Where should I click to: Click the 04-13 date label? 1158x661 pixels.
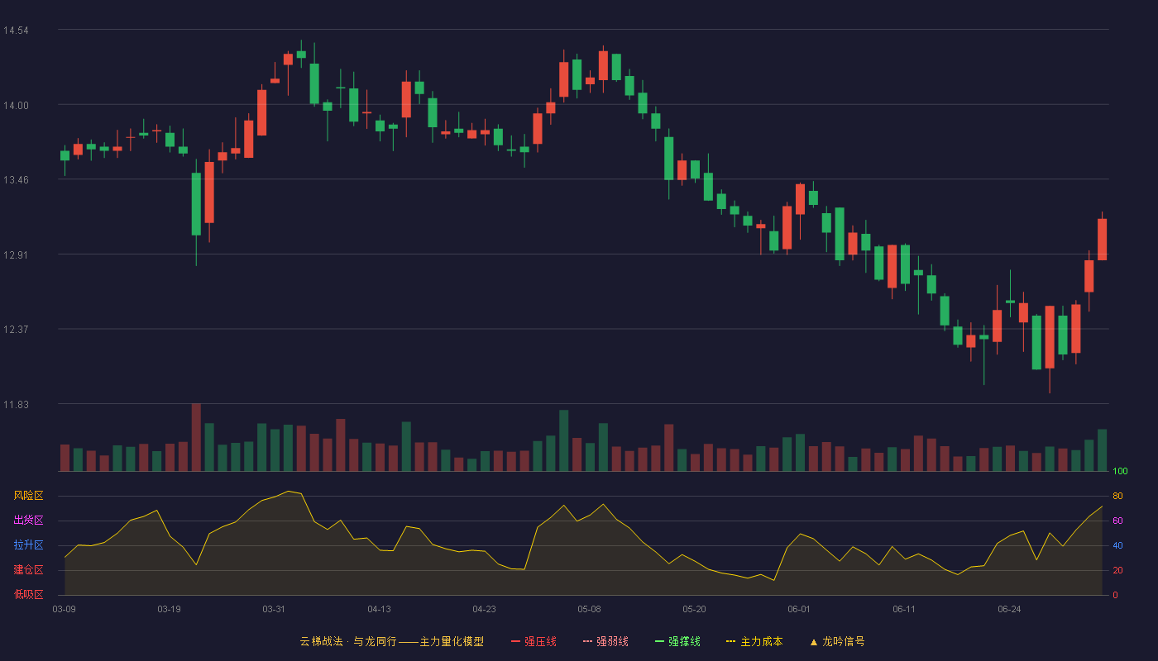pos(379,609)
